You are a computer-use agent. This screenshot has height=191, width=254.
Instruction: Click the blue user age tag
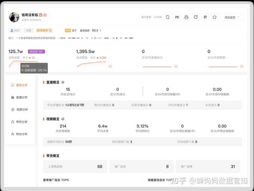(x=15, y=30)
